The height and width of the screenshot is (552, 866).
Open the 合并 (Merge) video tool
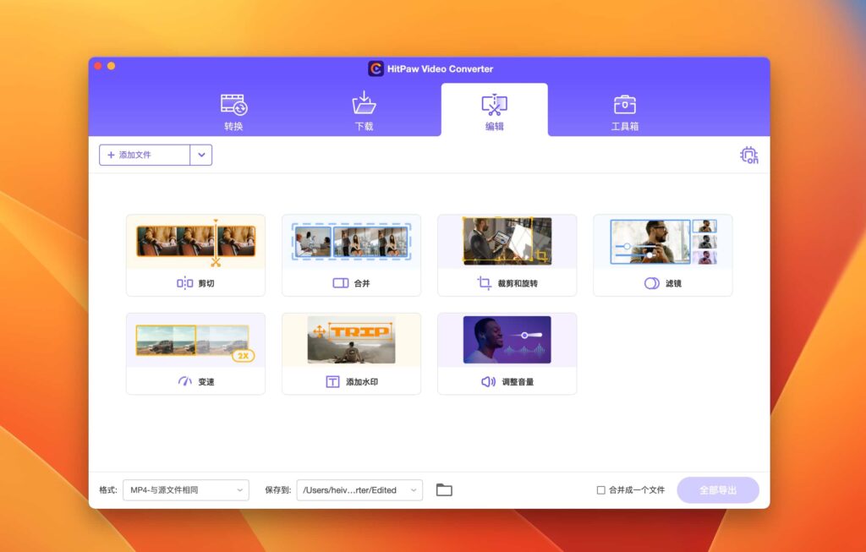tap(351, 254)
